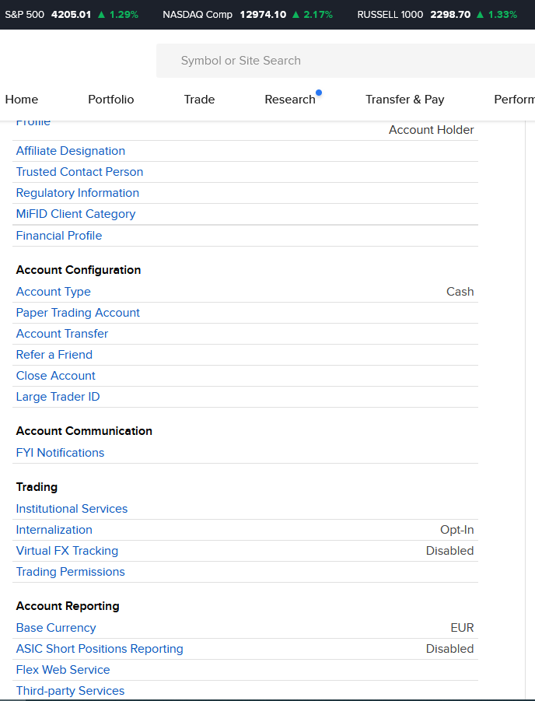
Task: Open the Portfolio menu
Action: click(110, 100)
